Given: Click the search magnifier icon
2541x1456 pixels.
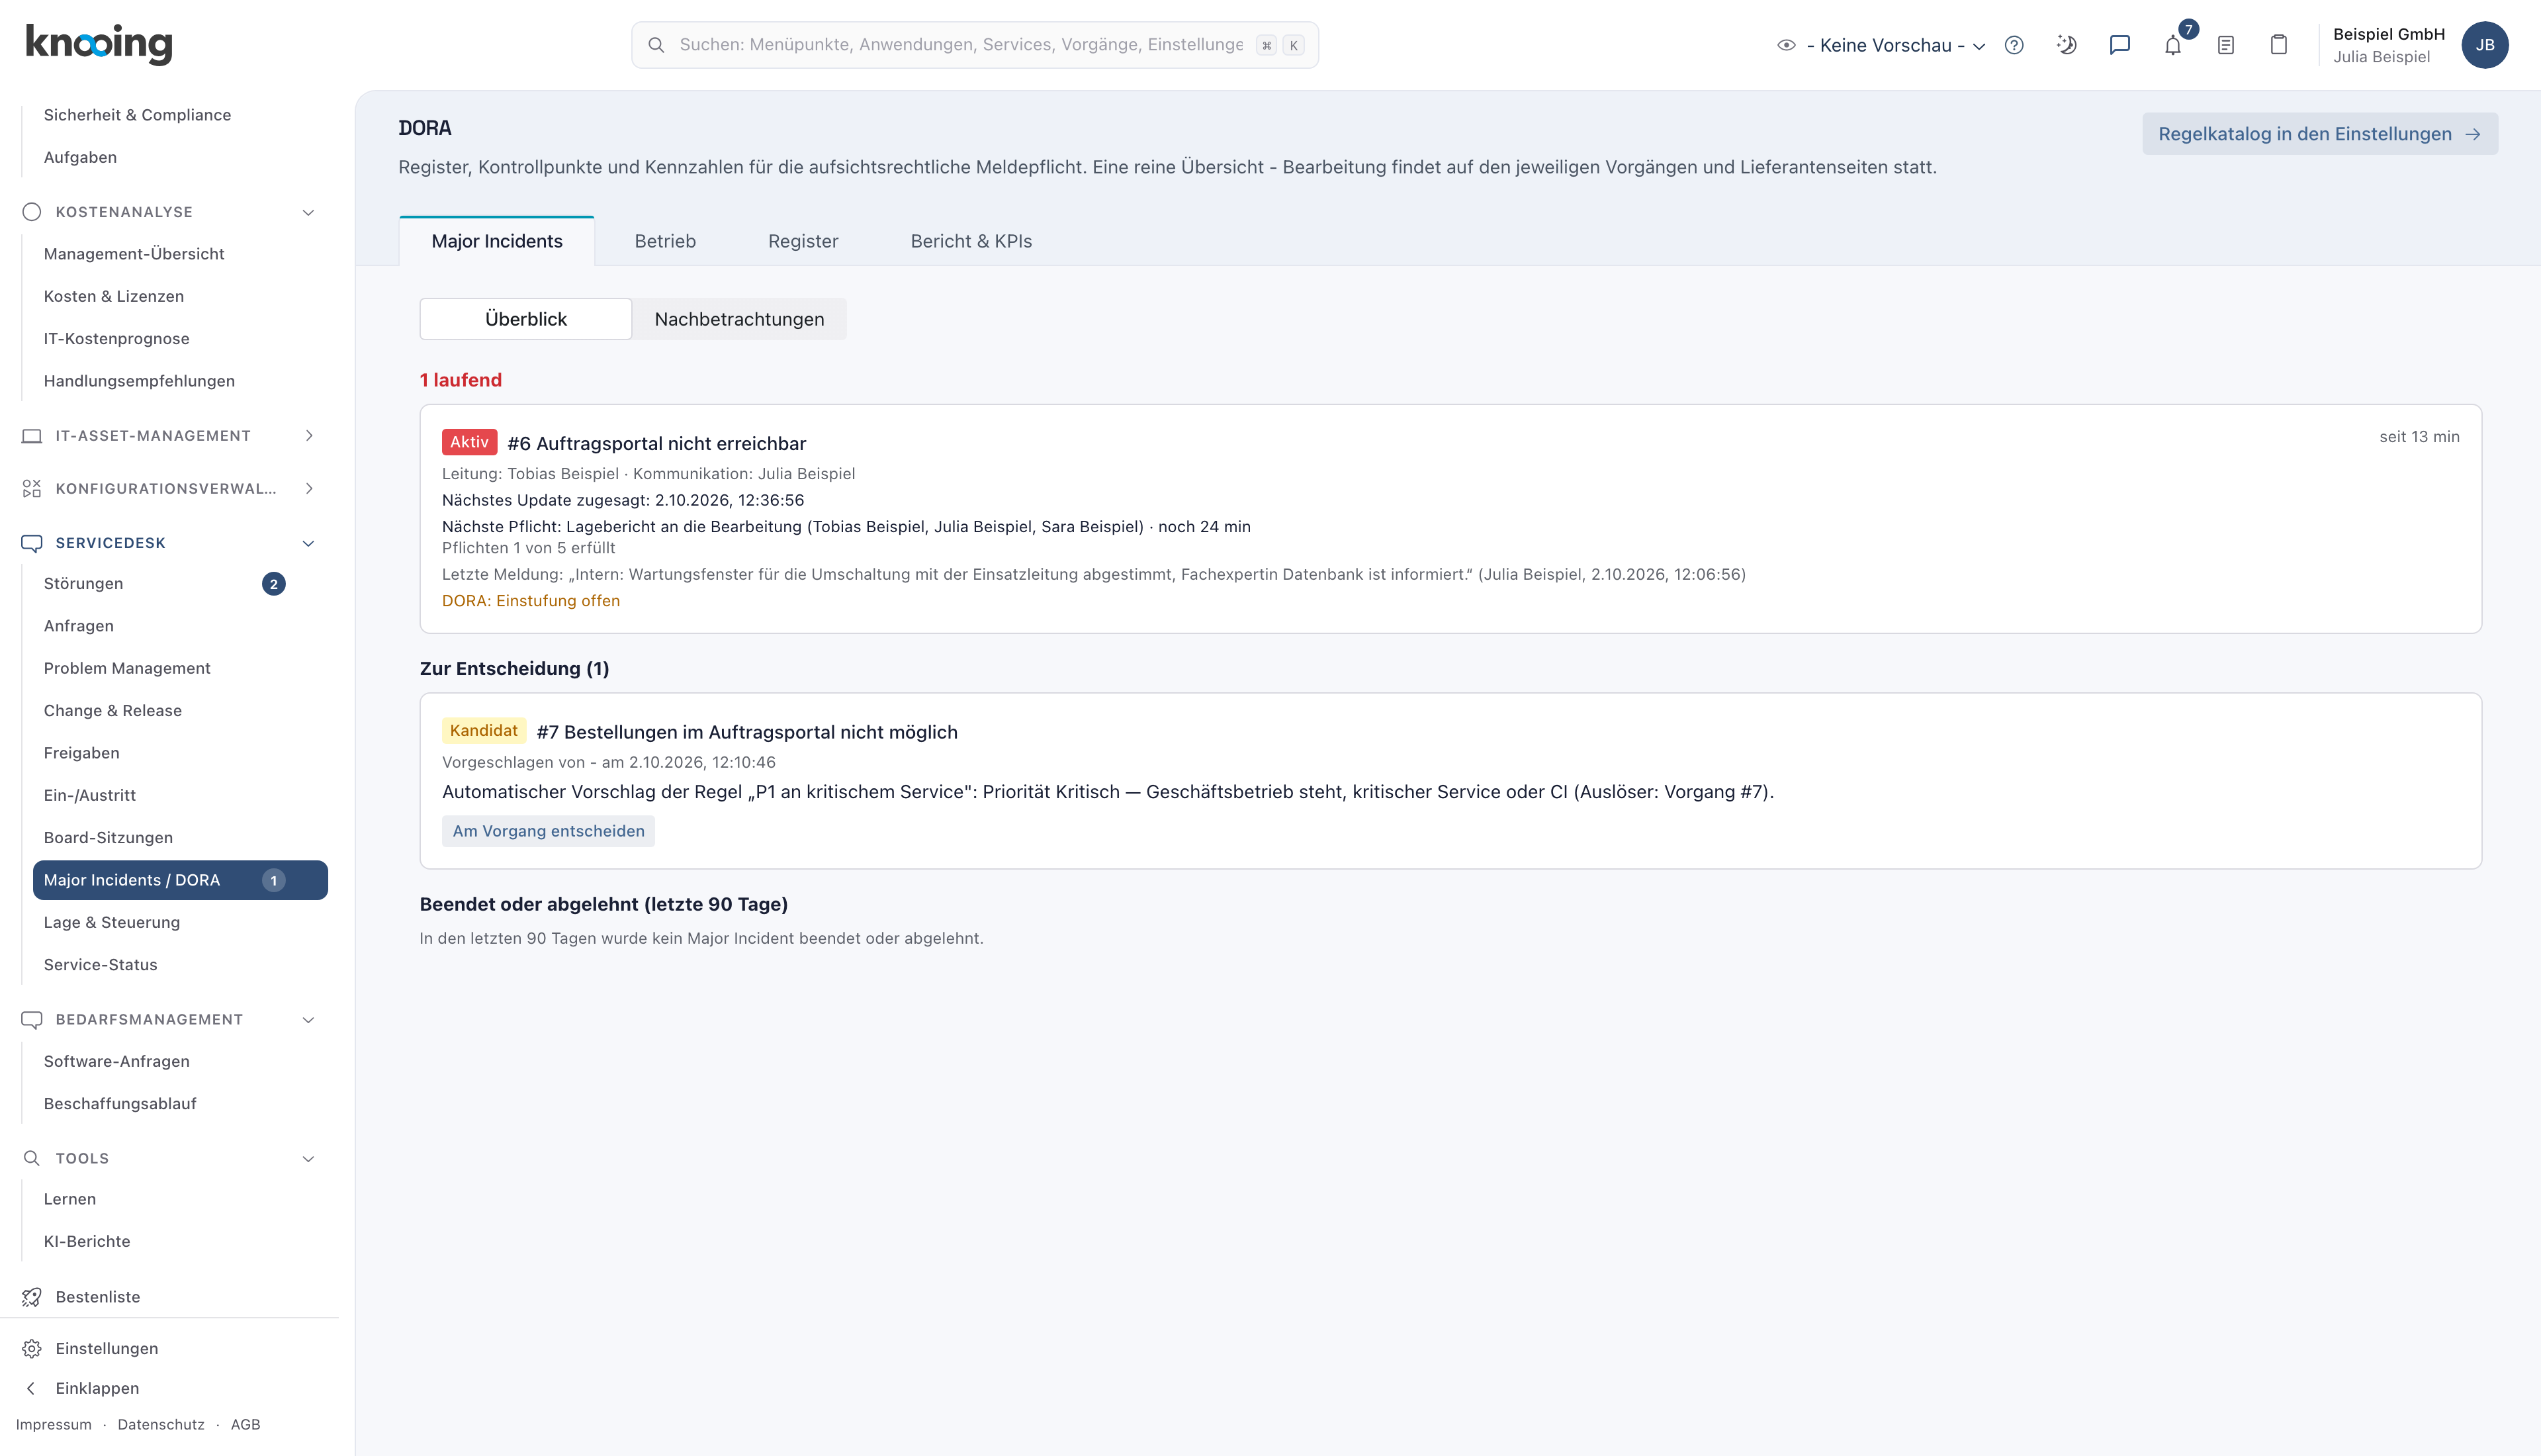Looking at the screenshot, I should pyautogui.click(x=656, y=45).
